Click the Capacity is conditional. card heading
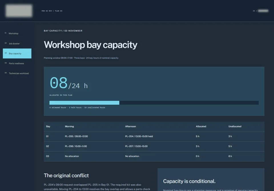The height and width of the screenshot is (191, 274). click(189, 181)
